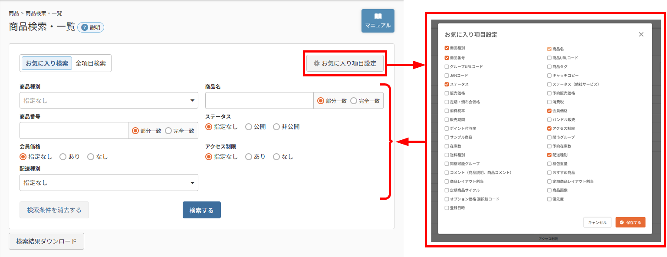Uncheck 会員価格 checkbox in dialog
Screen dimensions: 667x257
pyautogui.click(x=549, y=111)
